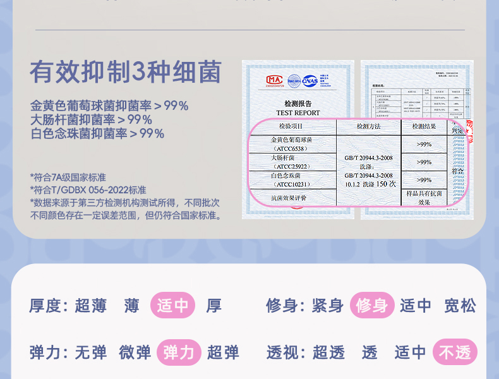Click the 白色念珠菌 (ATCC10231) table cell
499x379 pixels.
pyautogui.click(x=291, y=180)
